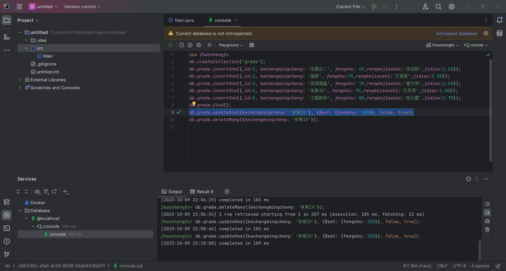The width and height of the screenshot is (506, 271).
Task: Click the stop execution square button
Action: [x=210, y=45]
